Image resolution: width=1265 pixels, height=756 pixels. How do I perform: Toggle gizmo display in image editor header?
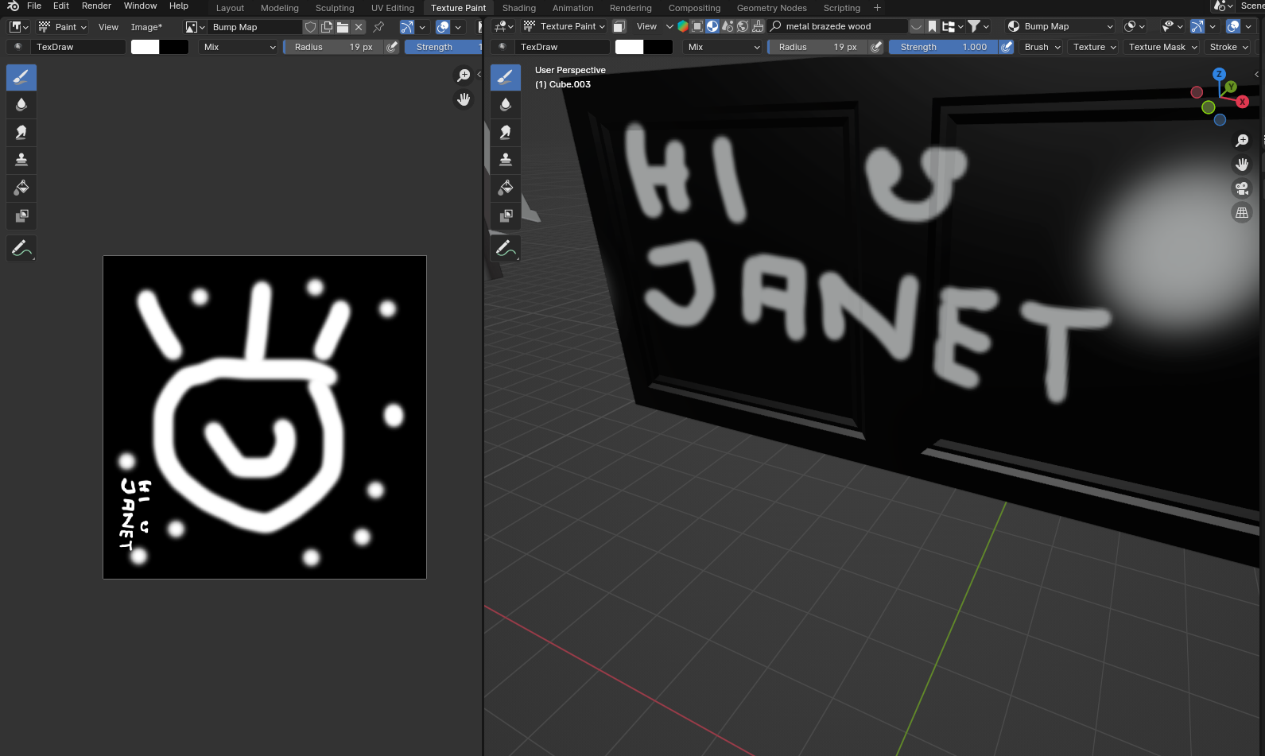coord(407,27)
